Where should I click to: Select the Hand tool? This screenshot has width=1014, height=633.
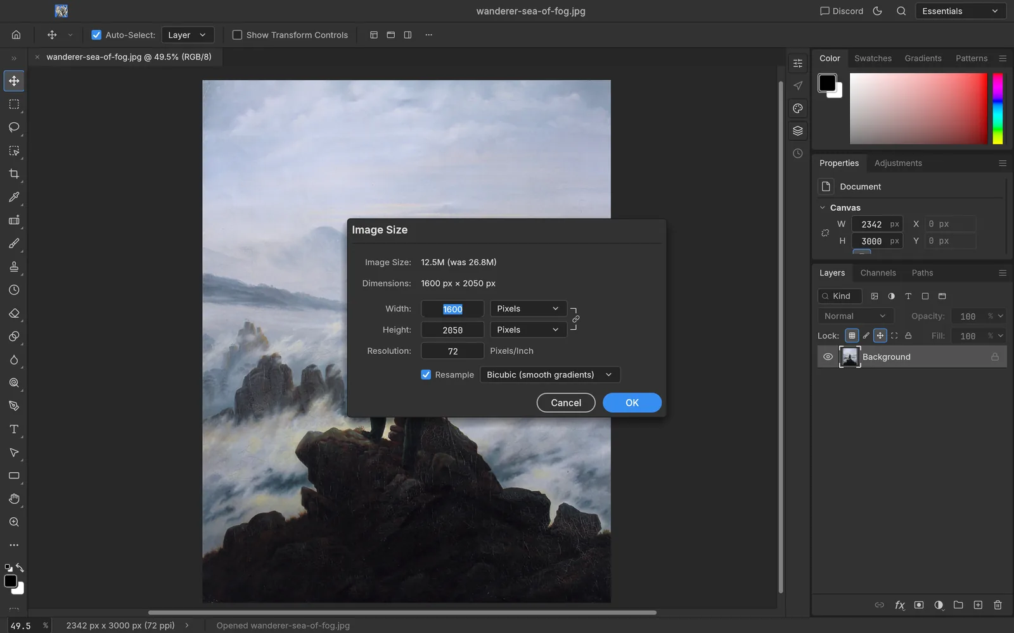coord(14,499)
